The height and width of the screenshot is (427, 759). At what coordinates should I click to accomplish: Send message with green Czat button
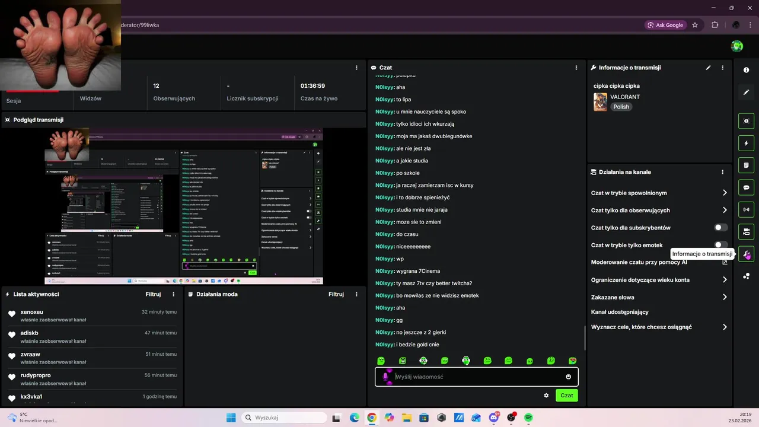567,395
